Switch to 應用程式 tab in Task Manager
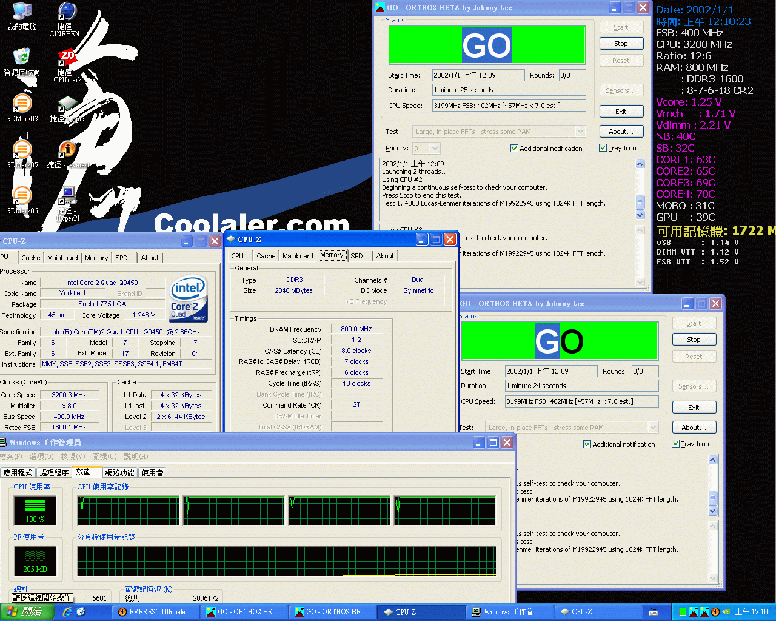The height and width of the screenshot is (621, 776). click(18, 472)
